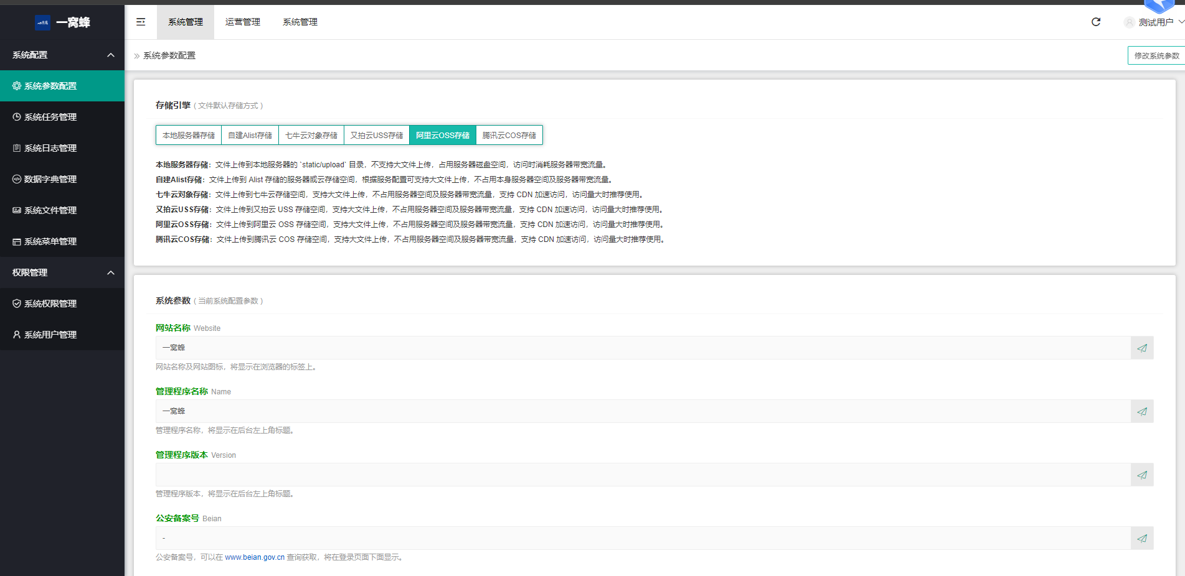This screenshot has height=576, width=1185.
Task: Select 阿里云OSS存储 storage engine
Action: 443,135
